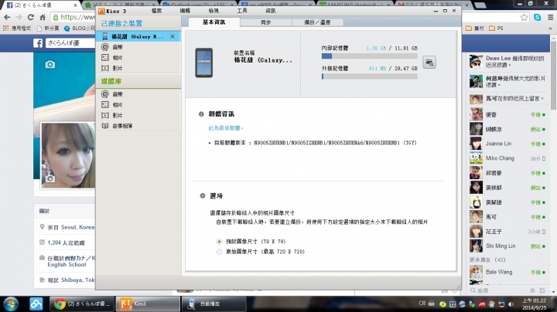Click the volume icon in system tray
Screen dimensions: 557x312
(511, 304)
